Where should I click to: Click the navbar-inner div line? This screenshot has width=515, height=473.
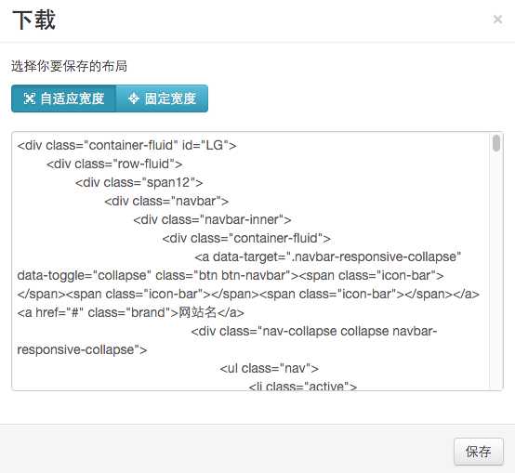tap(212, 219)
